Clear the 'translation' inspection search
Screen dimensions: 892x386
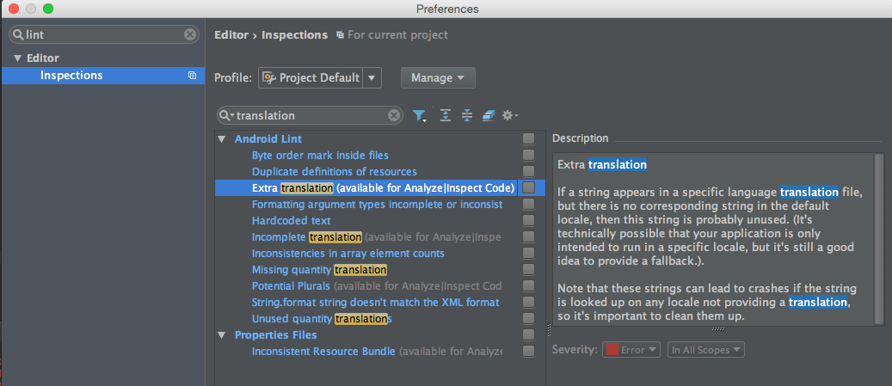tap(394, 115)
